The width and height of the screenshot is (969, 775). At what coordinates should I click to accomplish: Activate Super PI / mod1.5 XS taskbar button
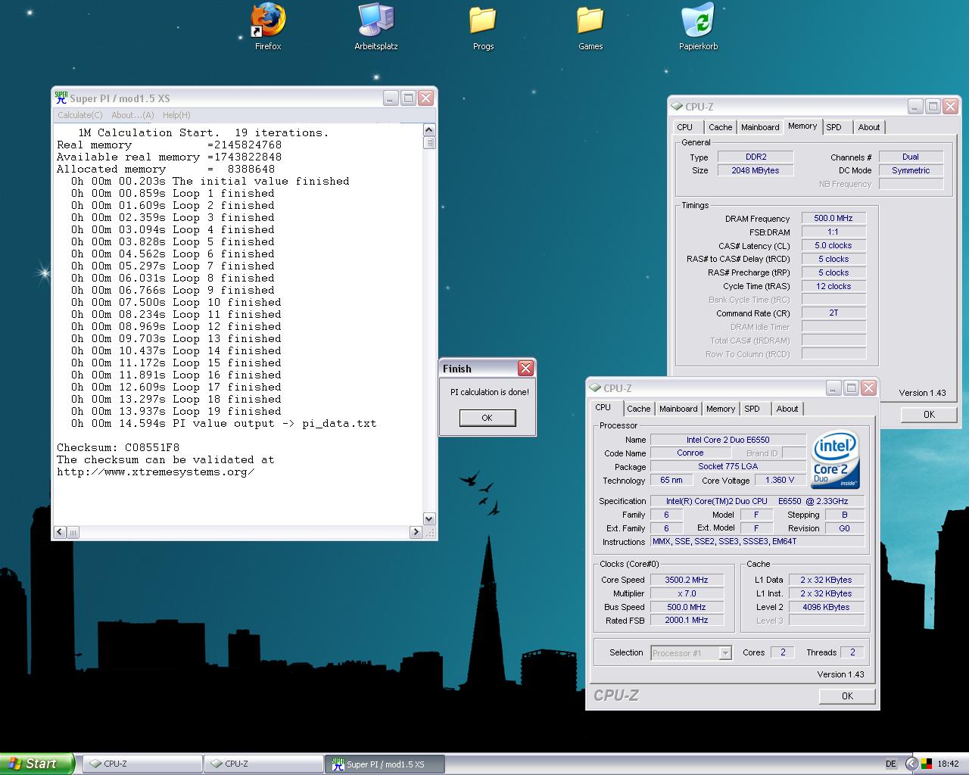tap(385, 764)
